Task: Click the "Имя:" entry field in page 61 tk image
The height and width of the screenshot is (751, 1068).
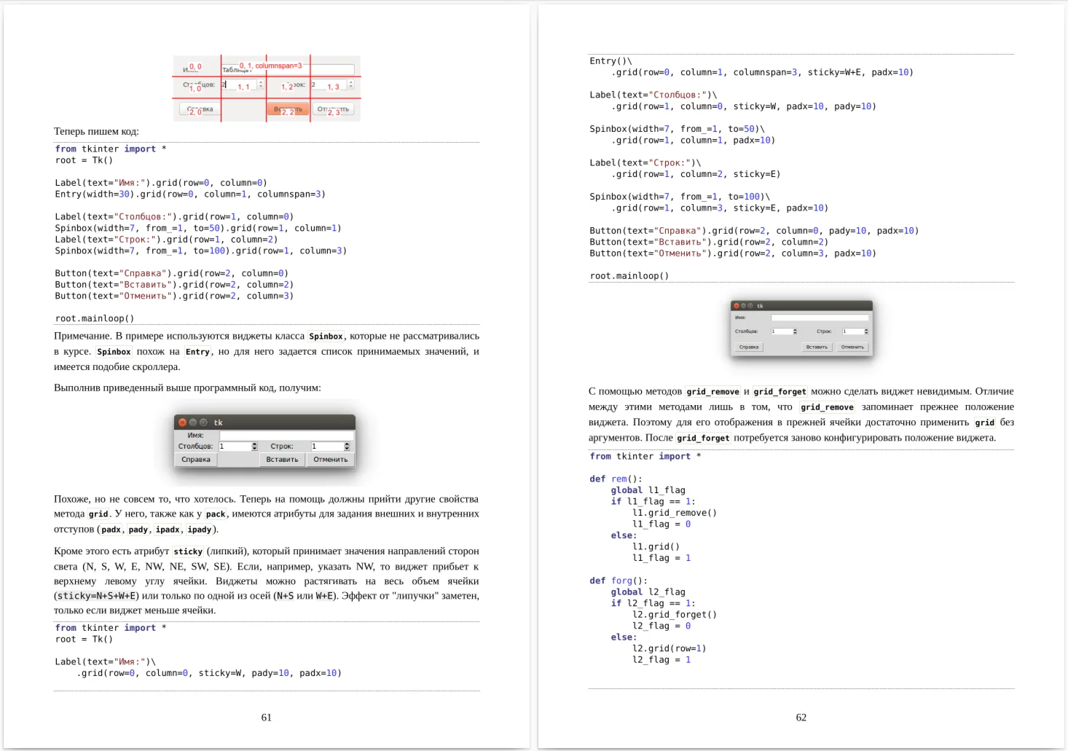Action: point(286,436)
